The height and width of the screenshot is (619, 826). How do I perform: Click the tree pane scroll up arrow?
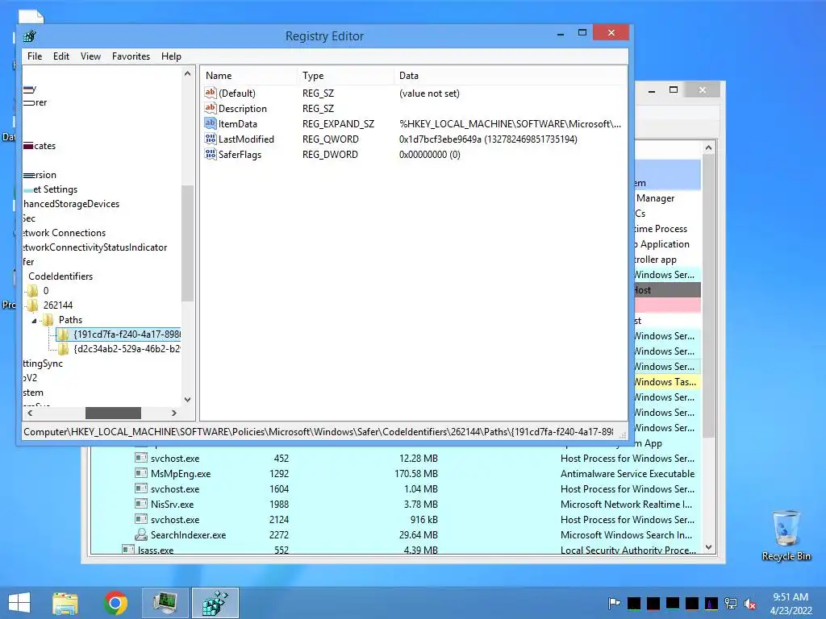pos(187,74)
